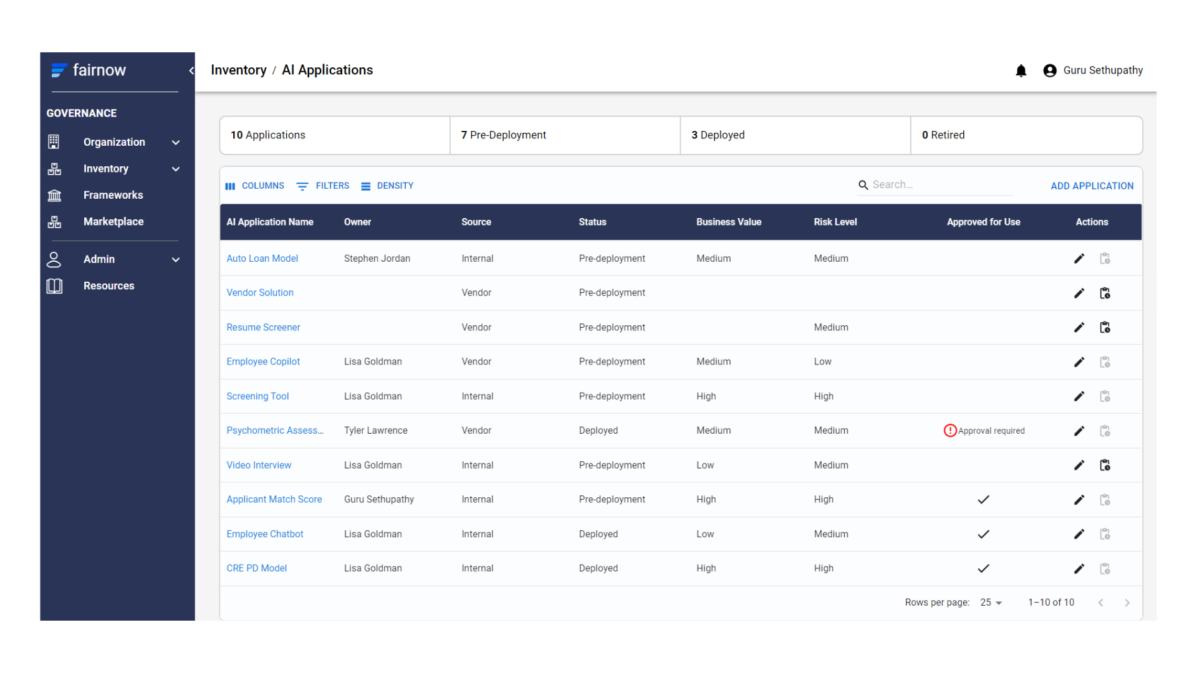1197x673 pixels.
Task: Select the Columns icon above the table
Action: (x=231, y=186)
